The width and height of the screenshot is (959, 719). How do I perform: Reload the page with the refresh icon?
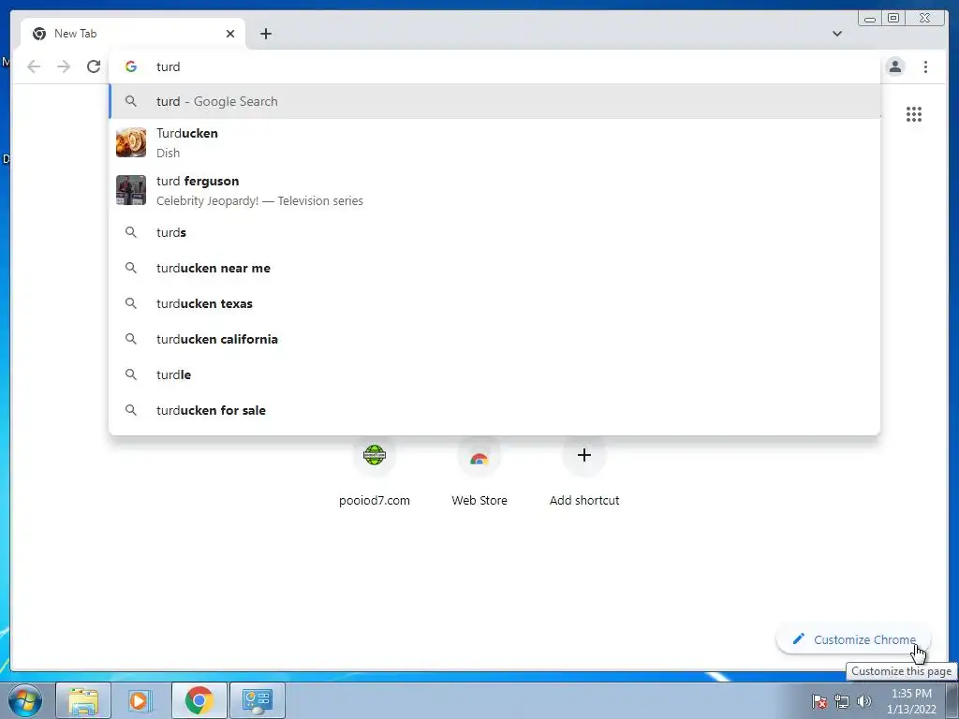pos(94,66)
